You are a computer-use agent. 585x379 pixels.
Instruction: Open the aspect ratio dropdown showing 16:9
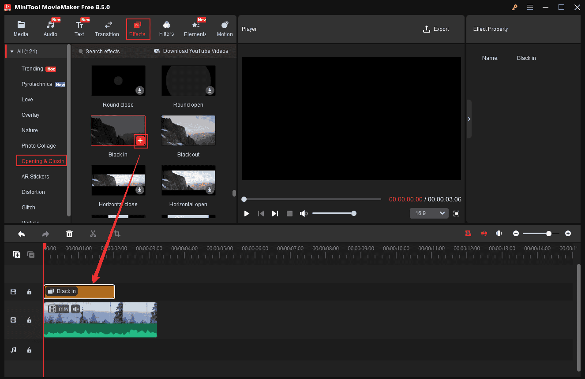coord(429,213)
